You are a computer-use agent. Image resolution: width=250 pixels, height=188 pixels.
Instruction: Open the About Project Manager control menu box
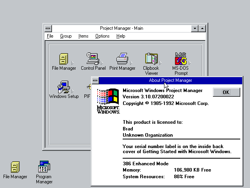tap(95, 80)
